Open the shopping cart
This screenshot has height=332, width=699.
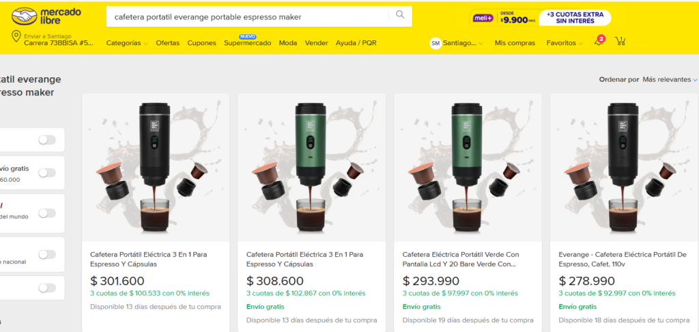[x=620, y=42]
